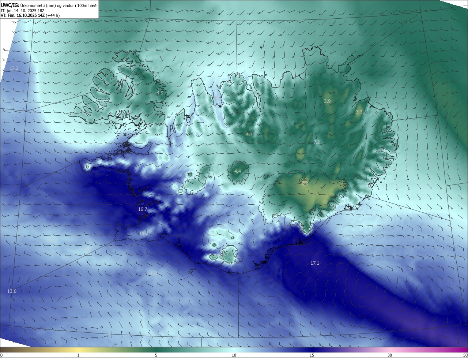
Task: Click the 'IT: þri. 14. 10. 2025 18Z' line
Action: pos(23,10)
